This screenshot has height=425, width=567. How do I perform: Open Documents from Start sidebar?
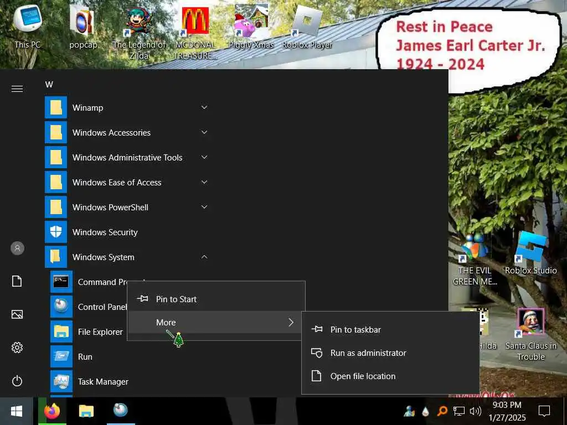pyautogui.click(x=17, y=281)
